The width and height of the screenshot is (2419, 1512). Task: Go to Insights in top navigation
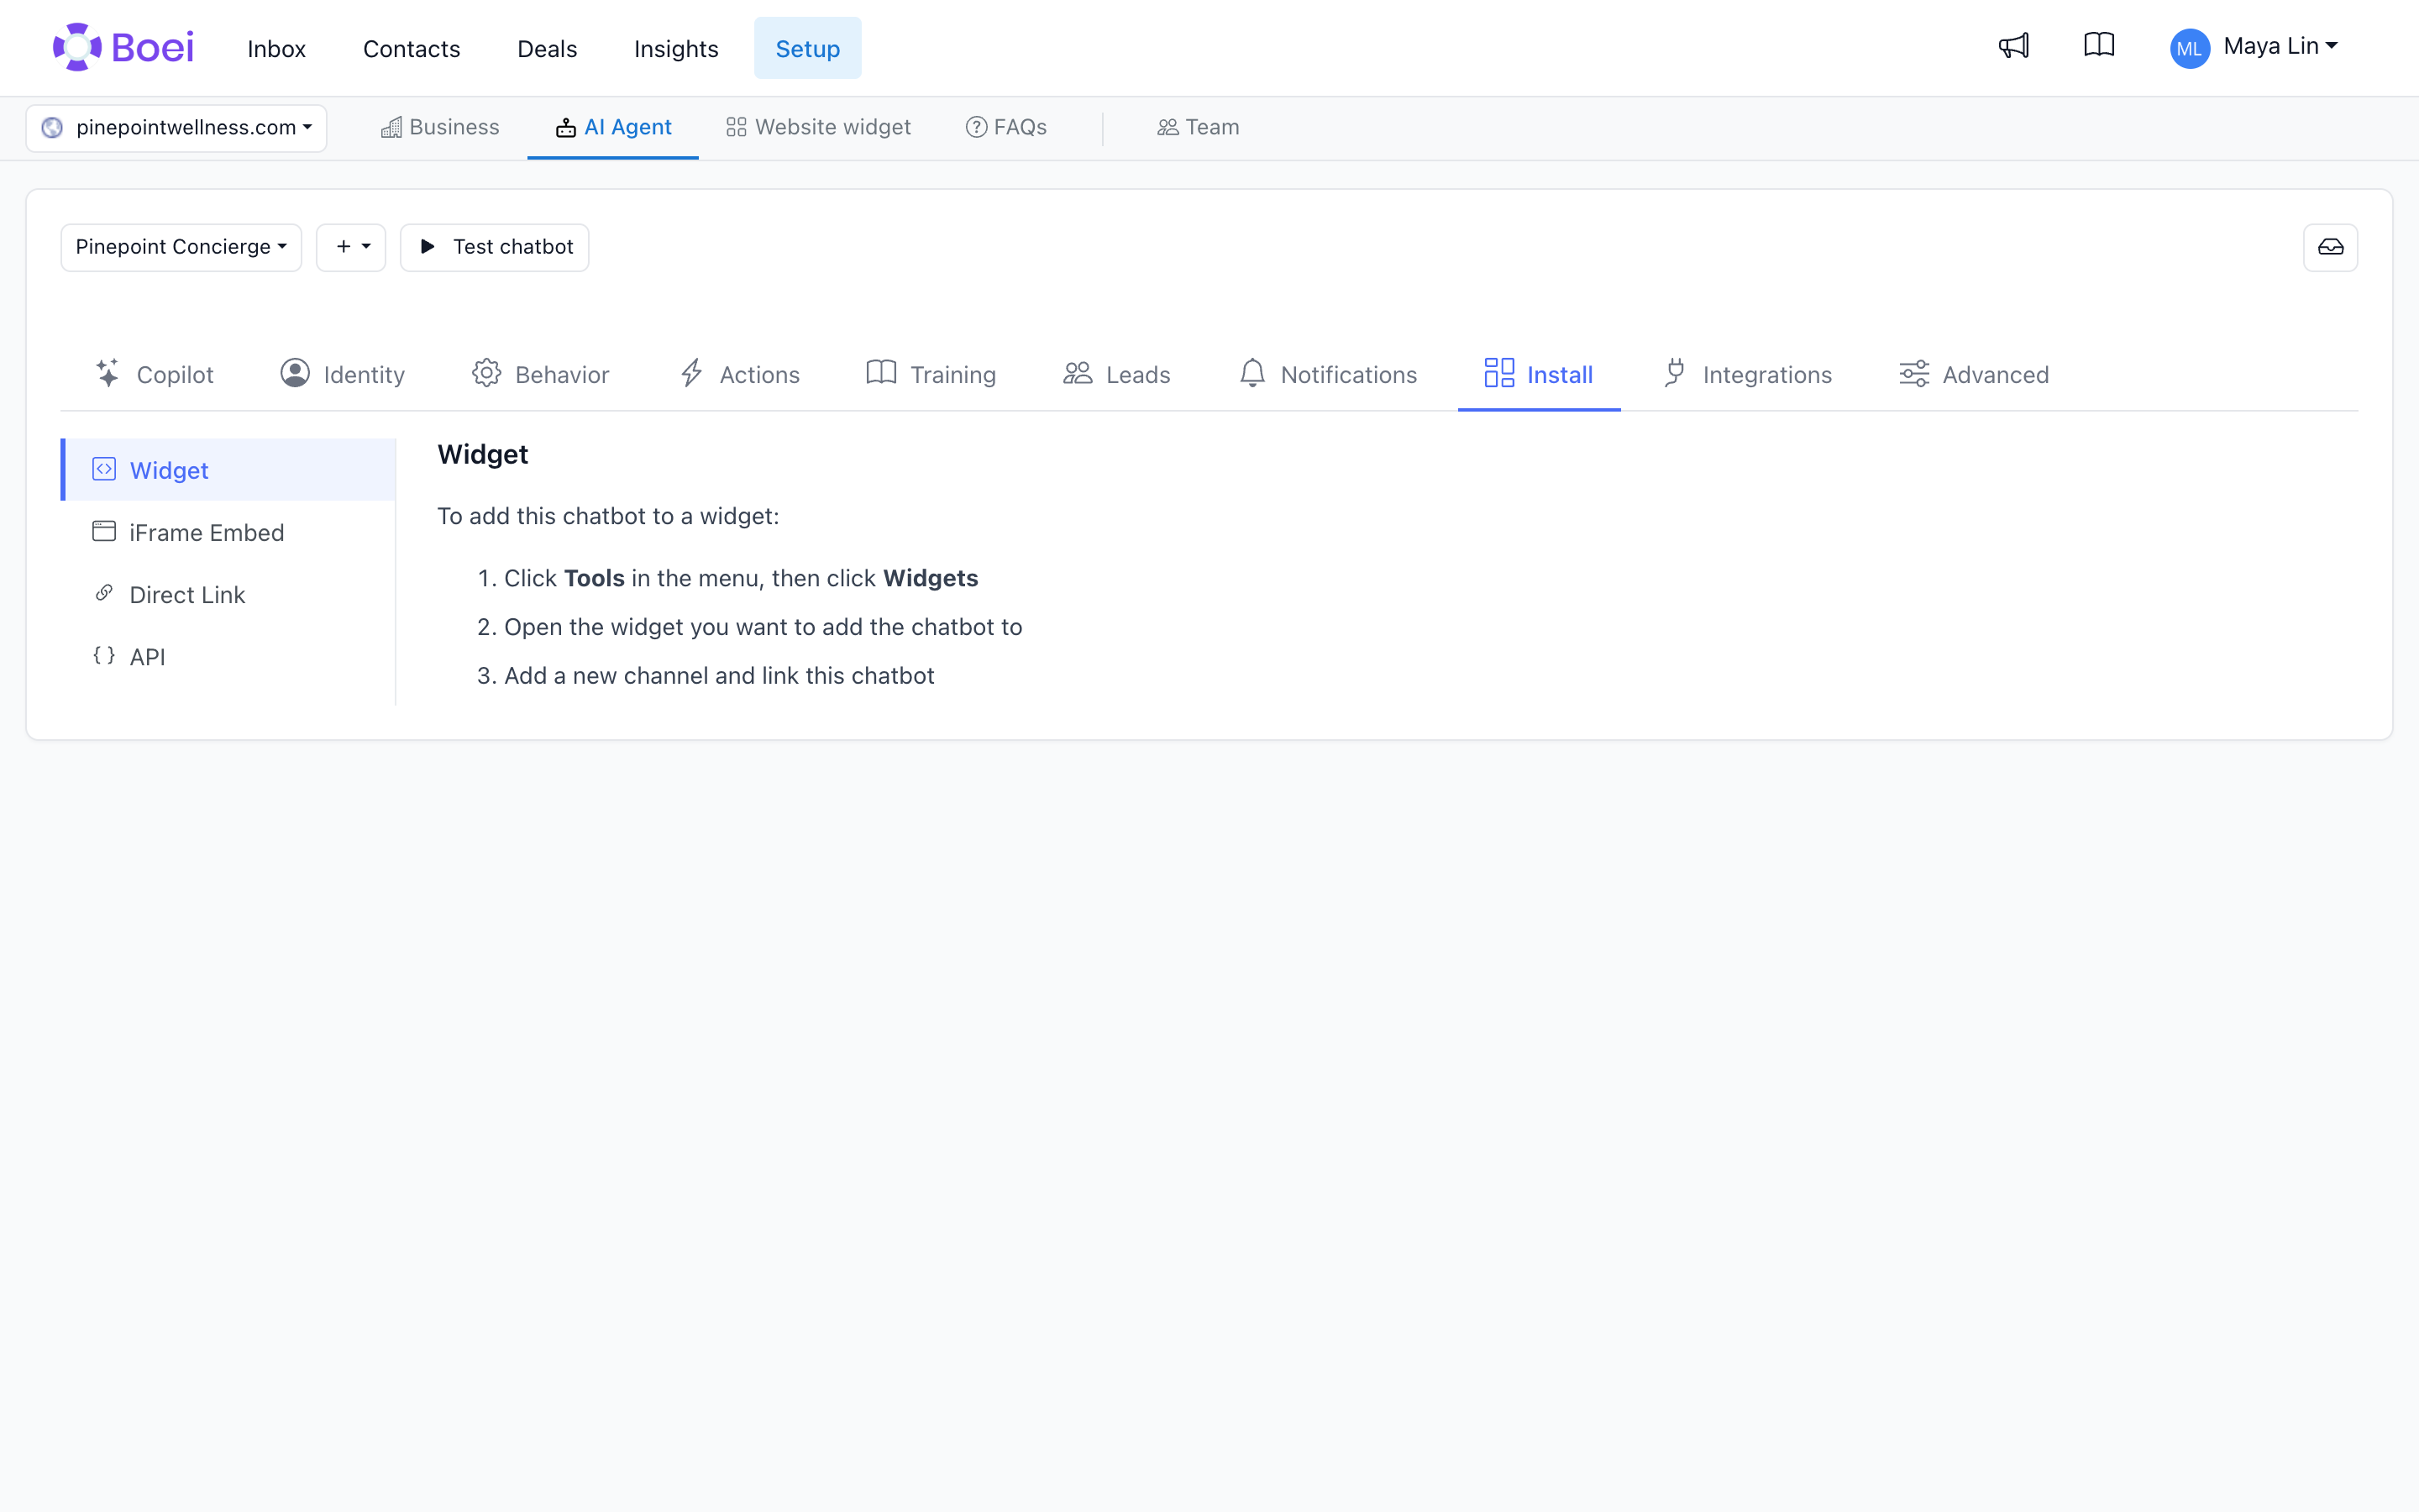677,48
